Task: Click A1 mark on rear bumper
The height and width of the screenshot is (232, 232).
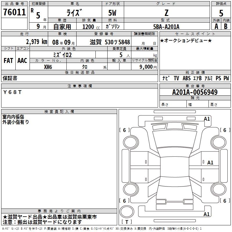Action: pos(206,214)
